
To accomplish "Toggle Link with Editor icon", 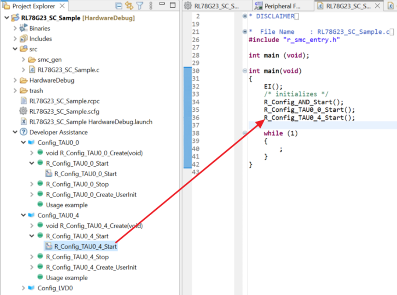I will pos(129,6).
